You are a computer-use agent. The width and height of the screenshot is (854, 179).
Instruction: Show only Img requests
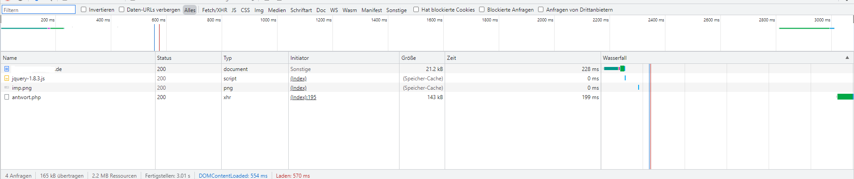click(259, 10)
